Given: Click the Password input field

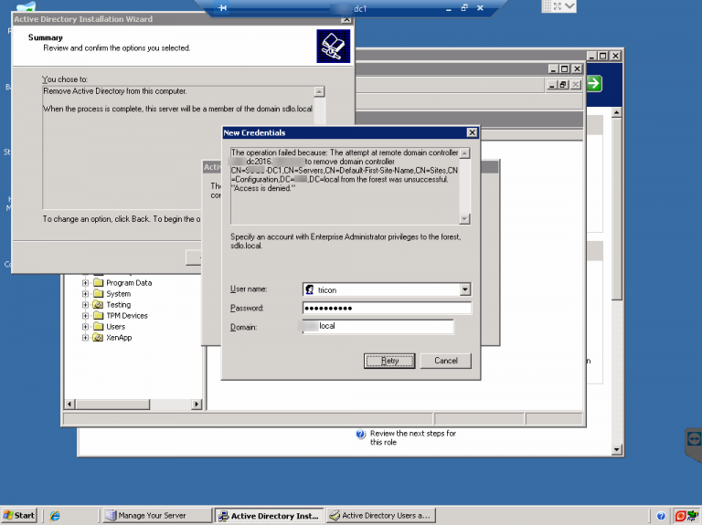Looking at the screenshot, I should click(x=387, y=308).
